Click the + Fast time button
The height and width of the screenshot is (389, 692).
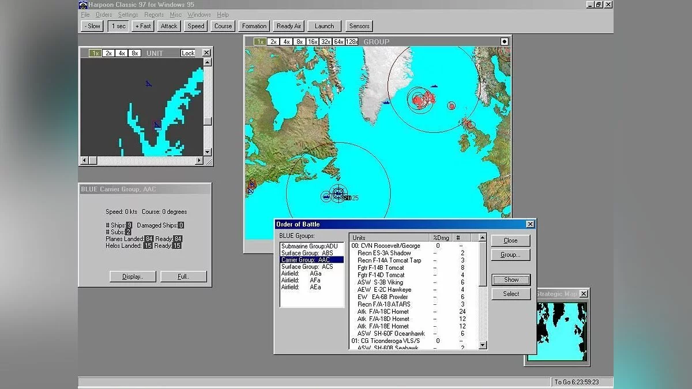click(142, 26)
